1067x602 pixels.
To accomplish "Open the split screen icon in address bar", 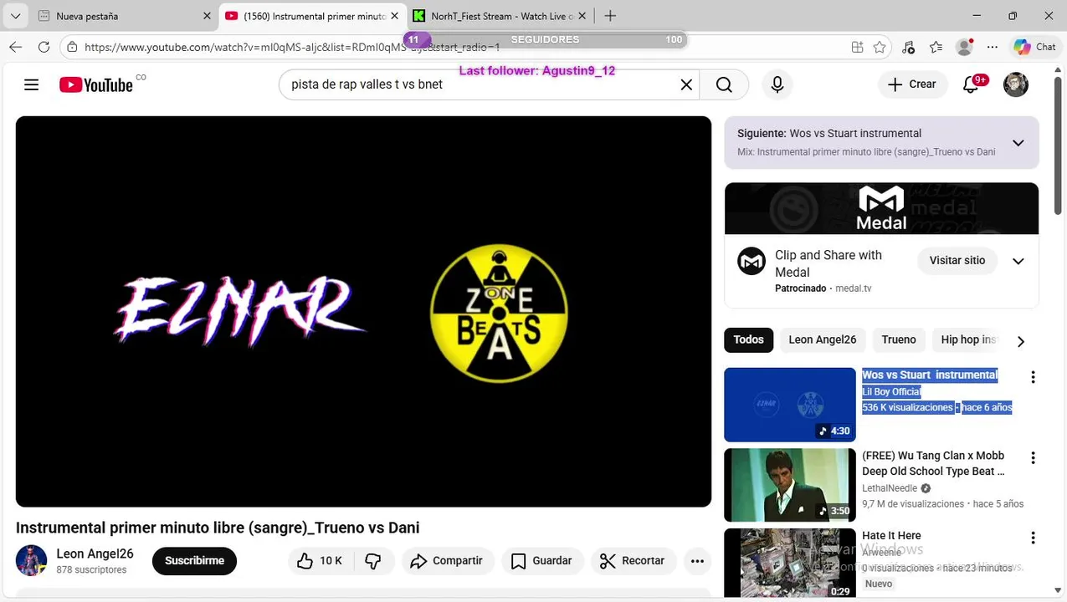I will click(x=857, y=47).
